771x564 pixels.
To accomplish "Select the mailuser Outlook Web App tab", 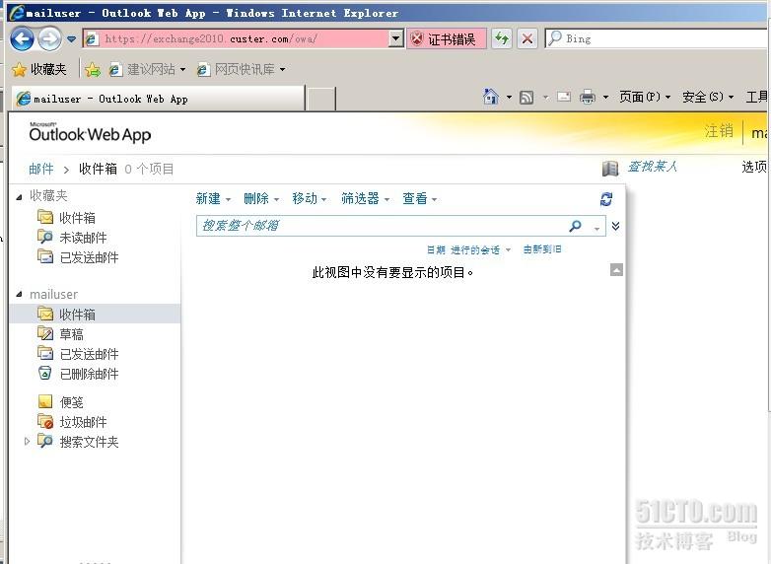I will [158, 99].
